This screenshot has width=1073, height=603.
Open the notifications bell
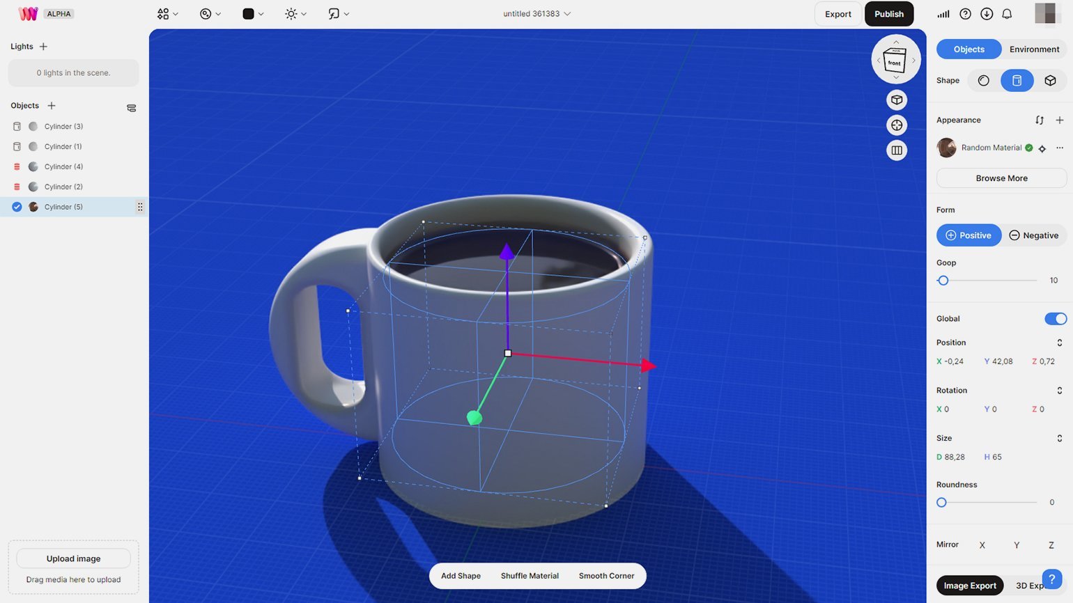click(x=1007, y=14)
